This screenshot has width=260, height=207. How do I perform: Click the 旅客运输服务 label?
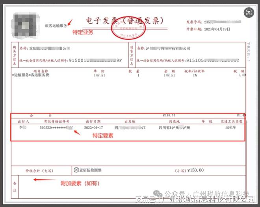pyautogui.click(x=56, y=26)
